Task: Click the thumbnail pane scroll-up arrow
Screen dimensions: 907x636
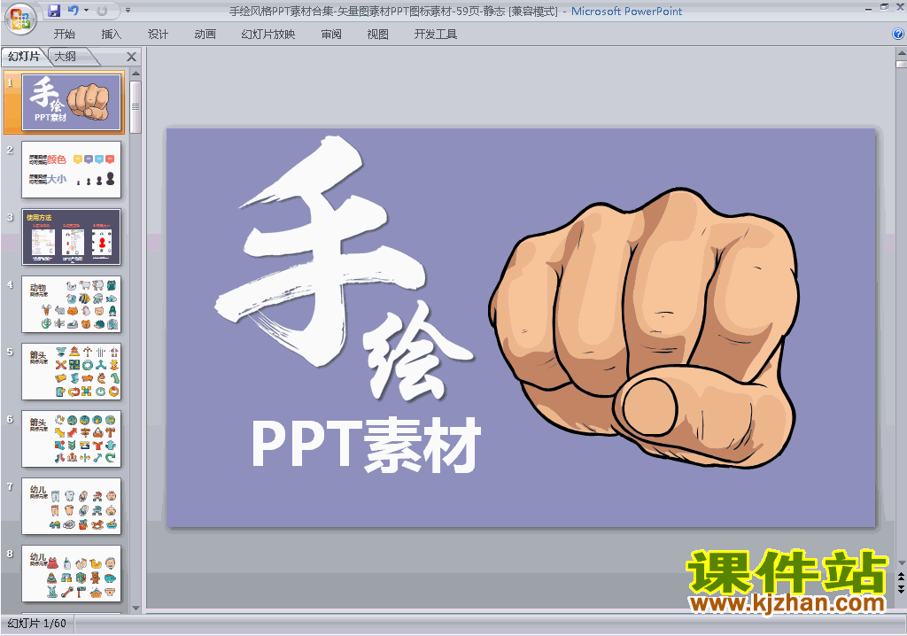Action: [136, 74]
